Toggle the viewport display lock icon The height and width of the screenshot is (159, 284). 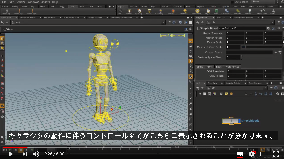click(191, 46)
